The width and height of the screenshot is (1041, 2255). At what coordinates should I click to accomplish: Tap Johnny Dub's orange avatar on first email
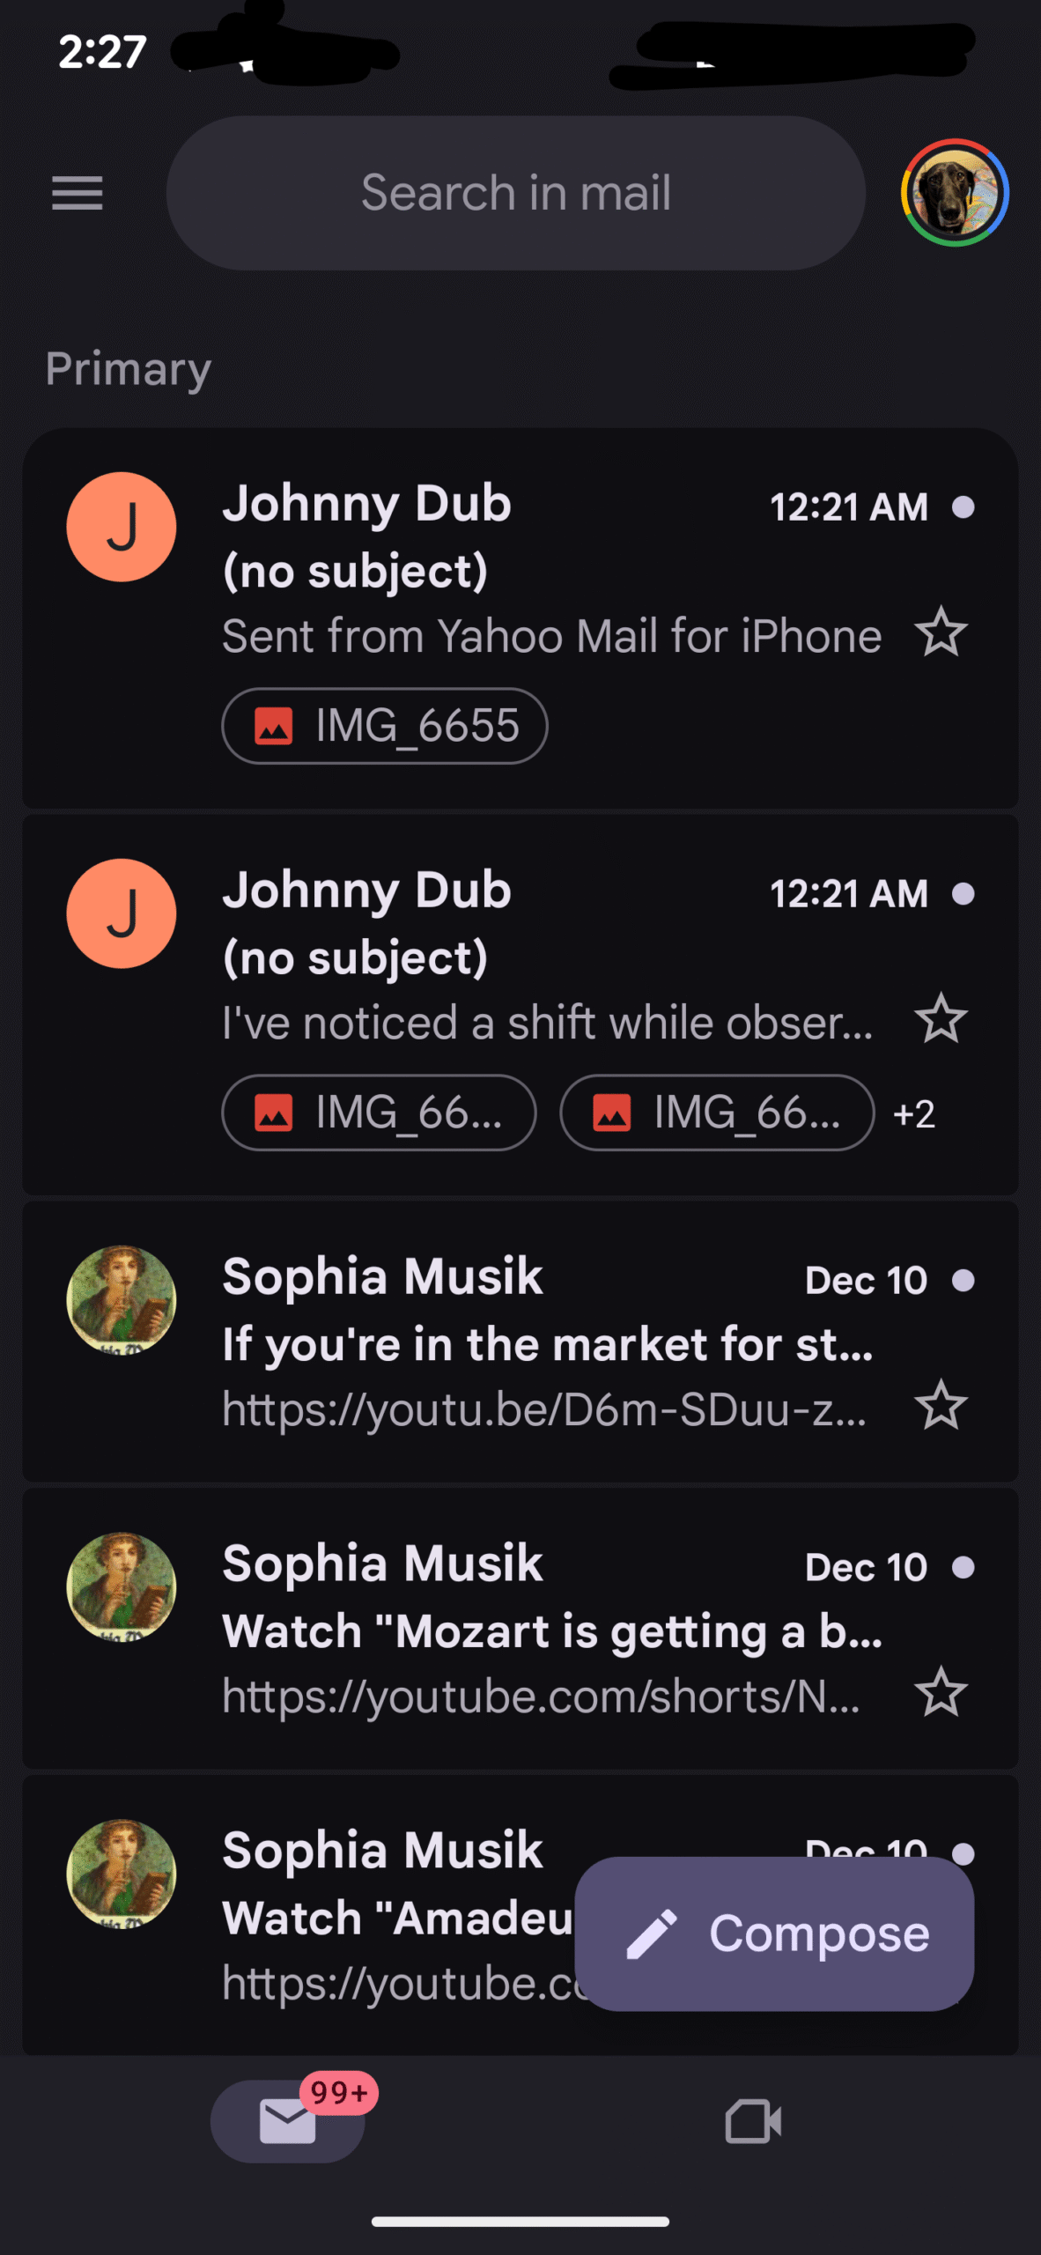pyautogui.click(x=122, y=527)
